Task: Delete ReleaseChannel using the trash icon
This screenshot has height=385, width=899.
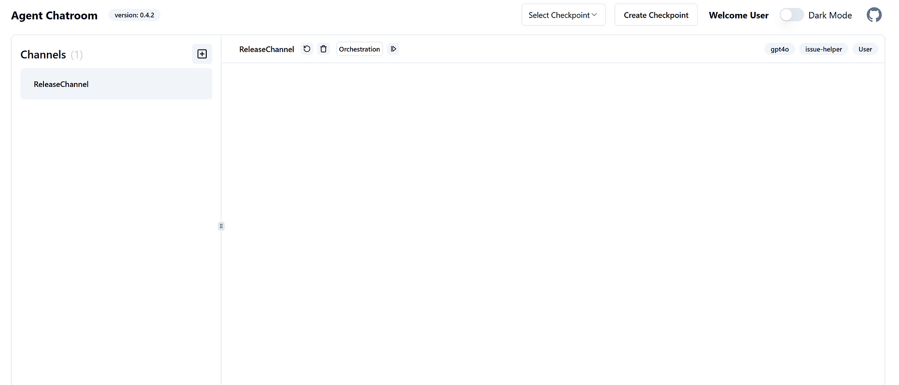Action: [x=324, y=49]
